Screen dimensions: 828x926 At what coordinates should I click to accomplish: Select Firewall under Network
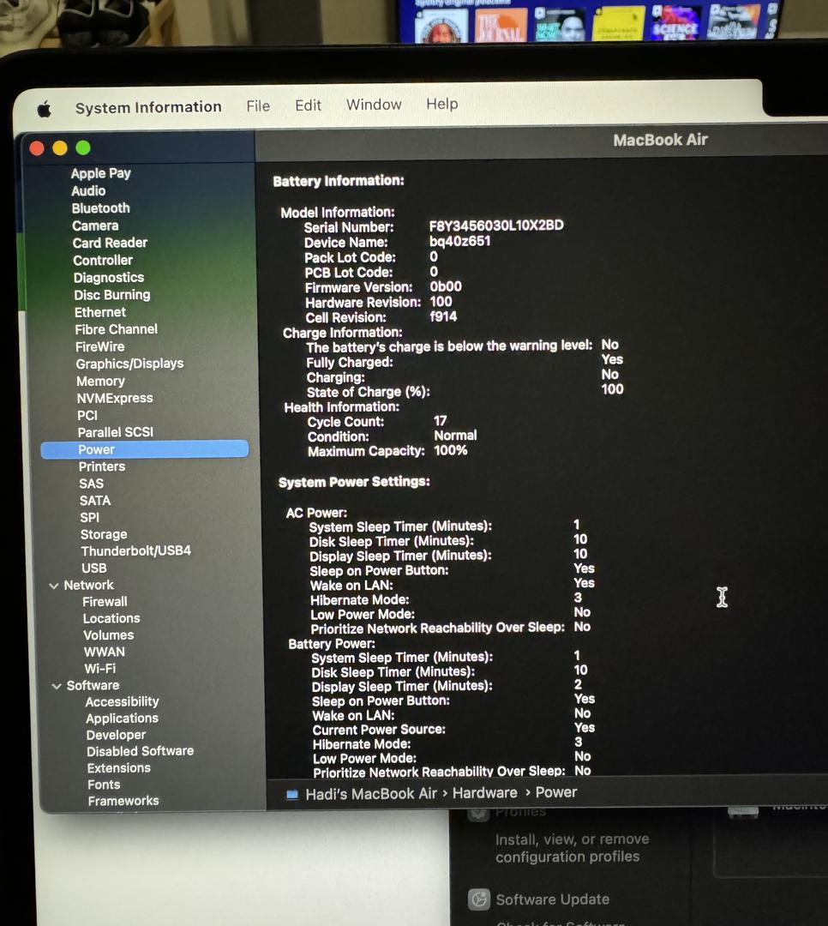click(x=105, y=602)
